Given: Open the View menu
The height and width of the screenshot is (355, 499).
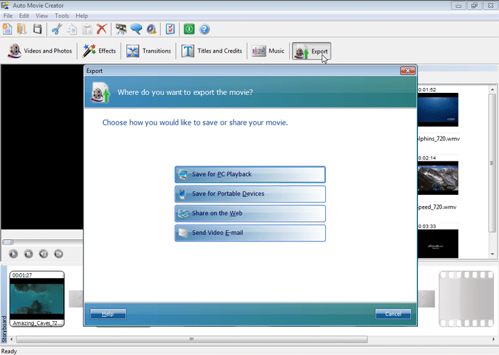Looking at the screenshot, I should pos(42,16).
